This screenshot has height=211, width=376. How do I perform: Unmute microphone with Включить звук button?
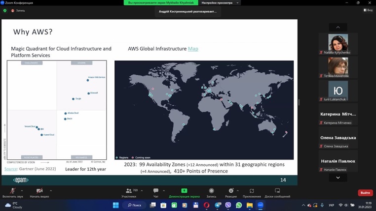coord(13,193)
